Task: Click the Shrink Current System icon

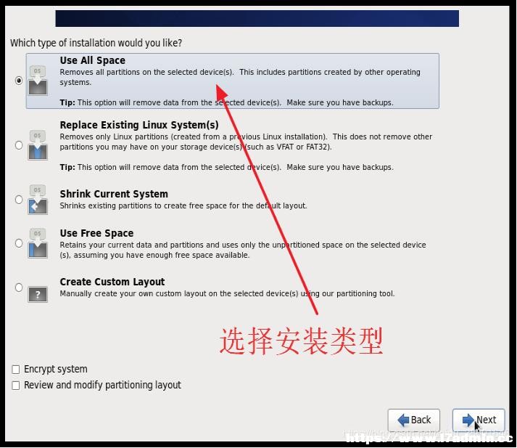Action: (x=38, y=200)
